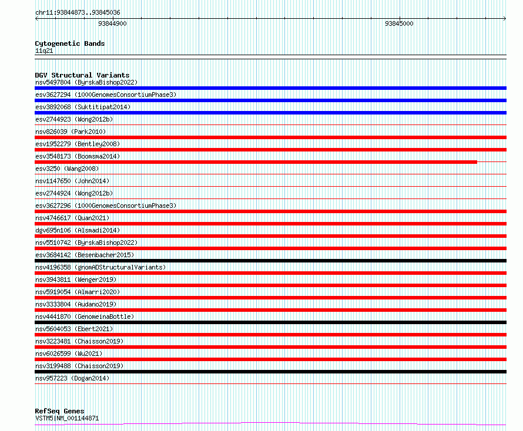Click the 11q21 band label
523x431 pixels.
44,50
